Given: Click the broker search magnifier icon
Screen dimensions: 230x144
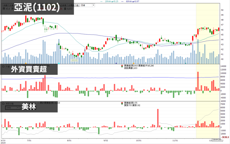Looking at the screenshot, I should [x=21, y=108].
